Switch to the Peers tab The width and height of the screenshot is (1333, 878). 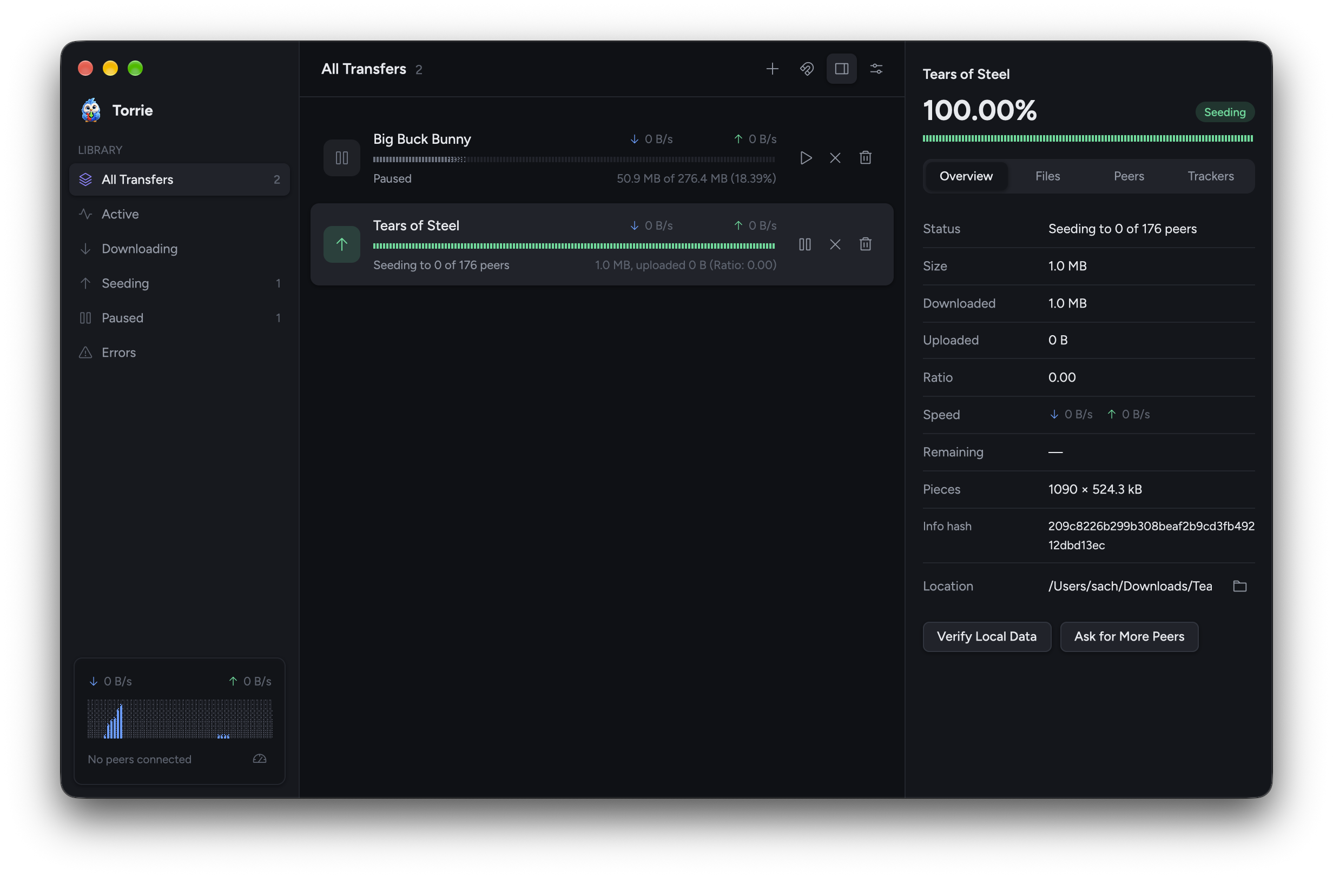pyautogui.click(x=1129, y=176)
